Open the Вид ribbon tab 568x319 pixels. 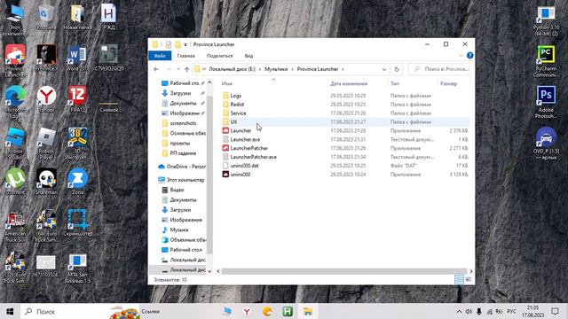click(248, 56)
